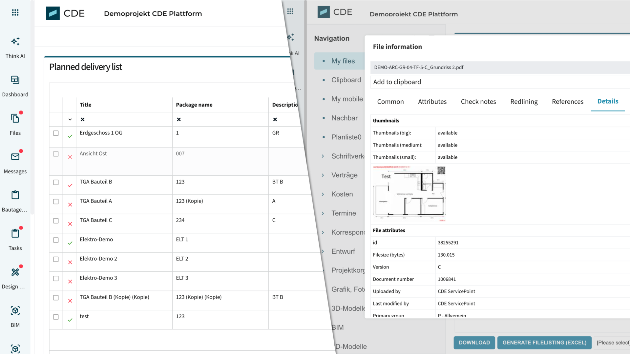Open apps grid icon in right window

click(x=290, y=11)
